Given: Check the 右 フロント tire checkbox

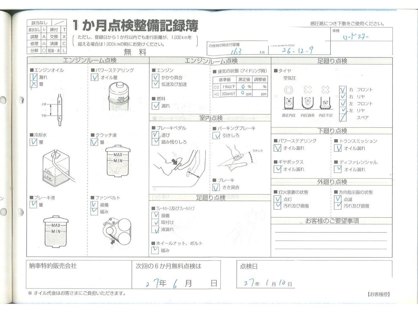Looking at the screenshot, I should point(343,90).
